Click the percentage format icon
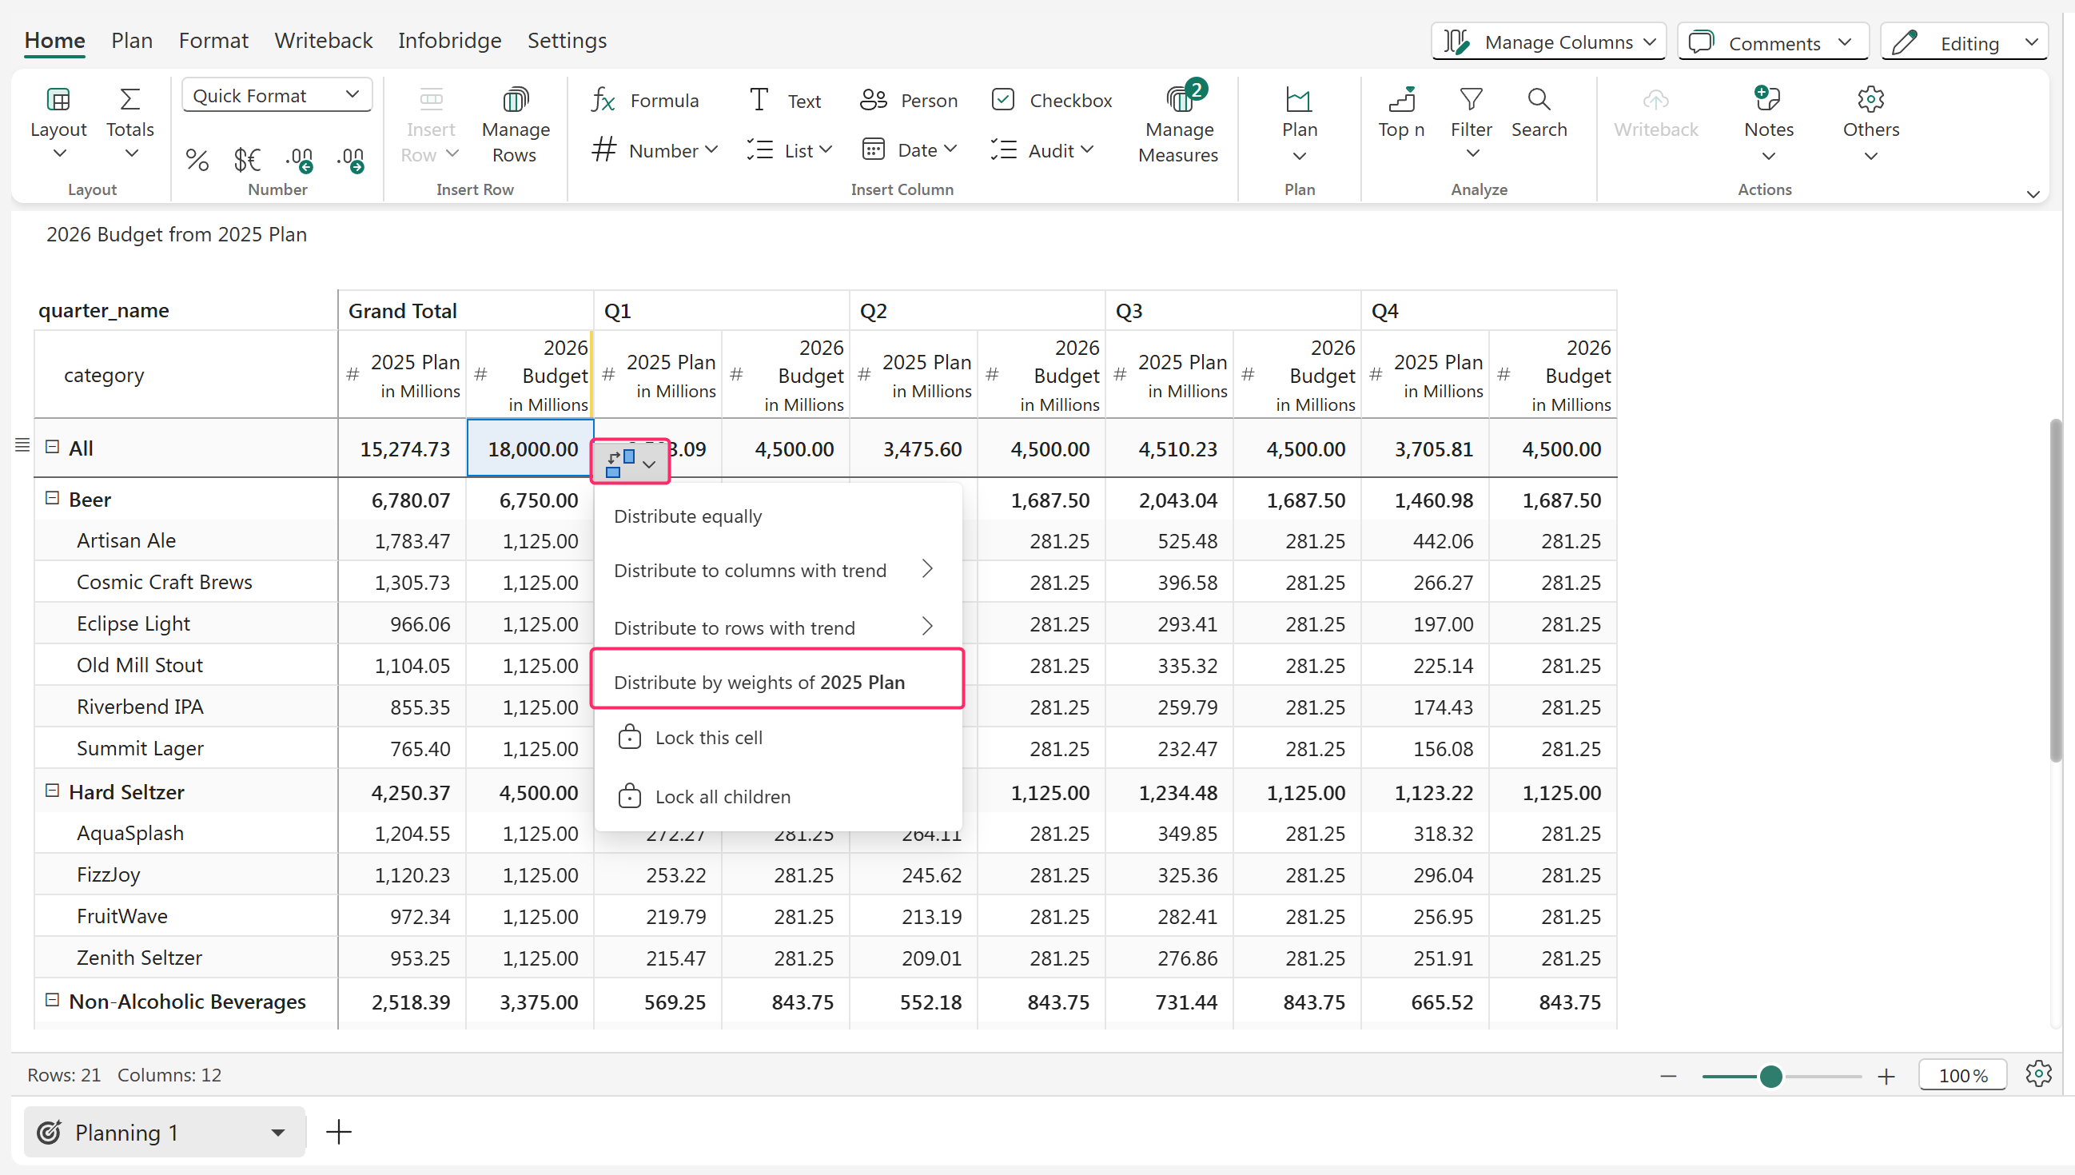The height and width of the screenshot is (1175, 2075). coord(197,160)
